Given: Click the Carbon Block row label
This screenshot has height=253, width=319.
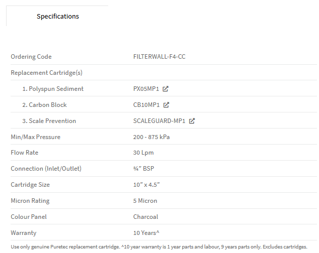Looking at the screenshot, I should pos(44,105).
